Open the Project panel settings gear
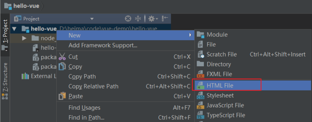This screenshot has height=122, width=312. click(x=153, y=19)
